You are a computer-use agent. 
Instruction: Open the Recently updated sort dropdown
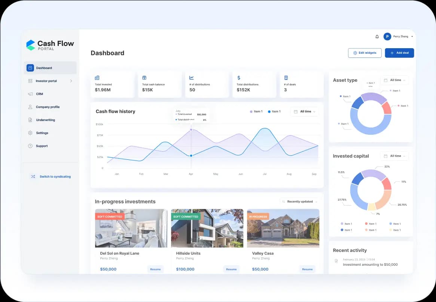299,202
